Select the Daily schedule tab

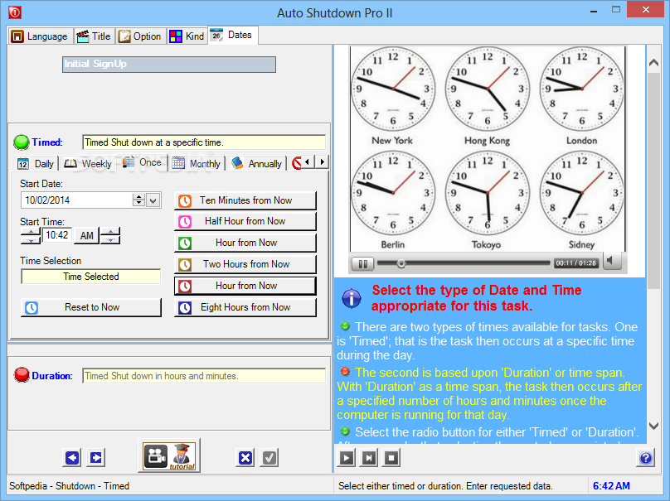point(36,164)
